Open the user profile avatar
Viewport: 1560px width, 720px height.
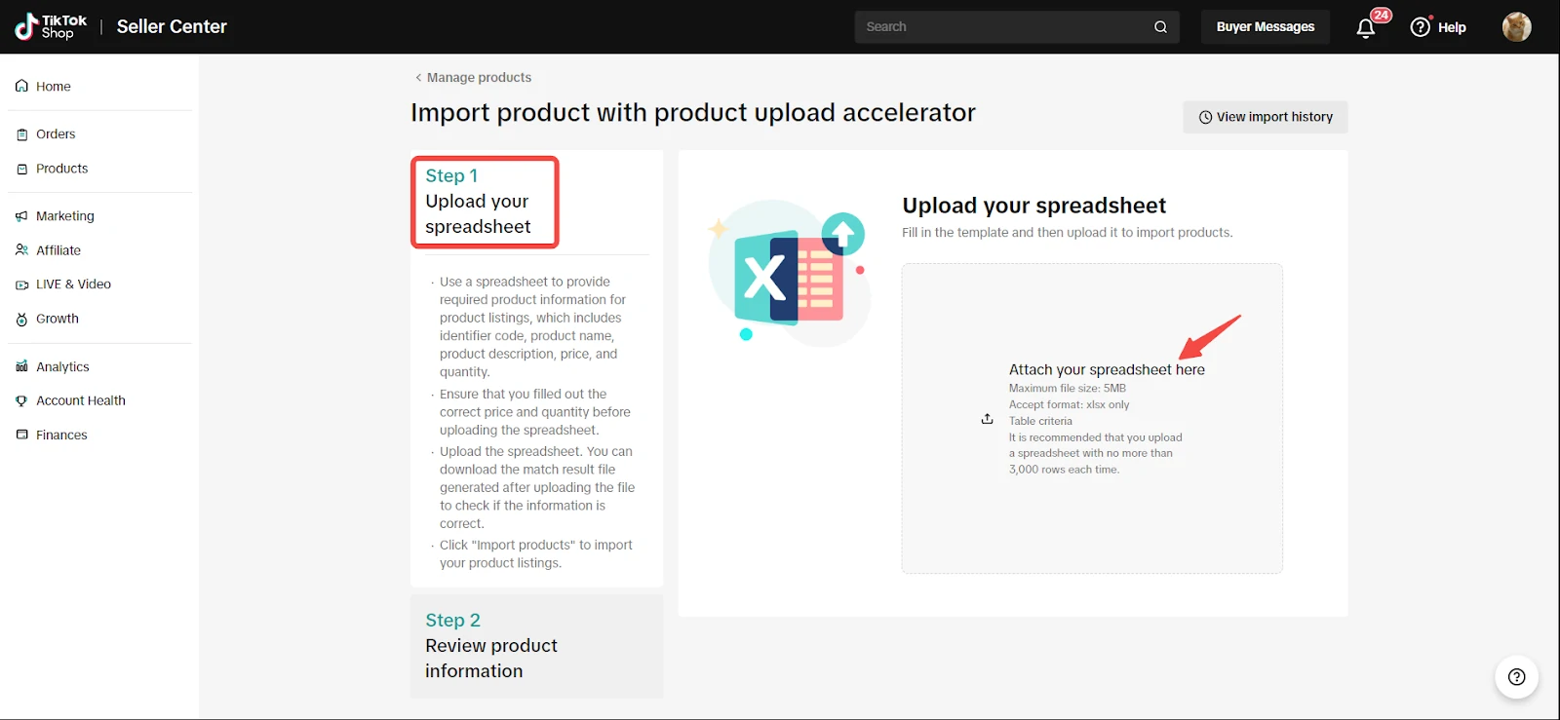[x=1516, y=27]
